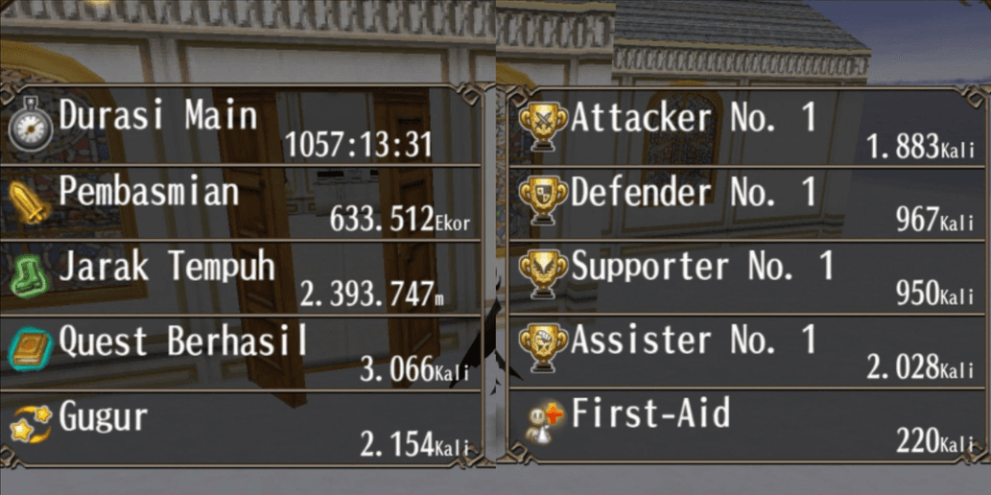Screen dimensions: 991x495
Task: Click the 1057:13:31 play time value
Action: tap(359, 145)
